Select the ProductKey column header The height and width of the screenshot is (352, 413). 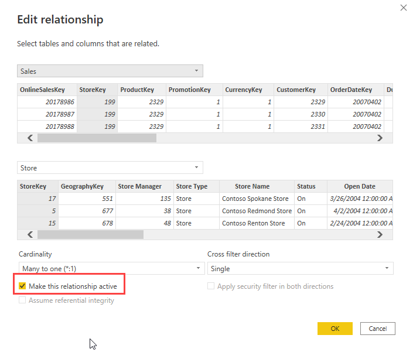(142, 90)
